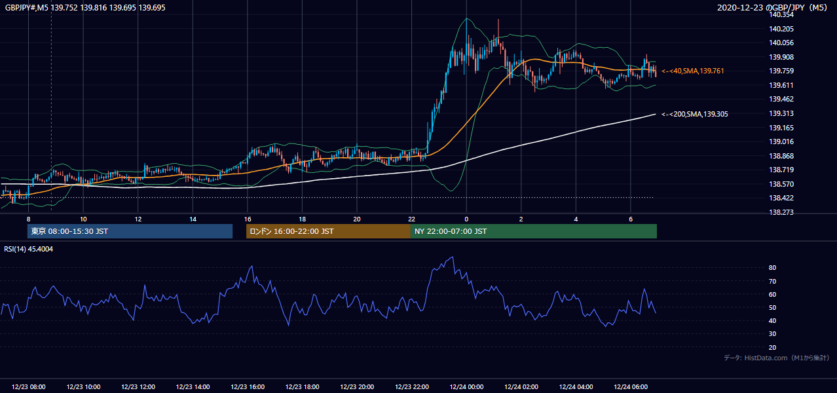Click price axis value 138.719

click(782, 170)
